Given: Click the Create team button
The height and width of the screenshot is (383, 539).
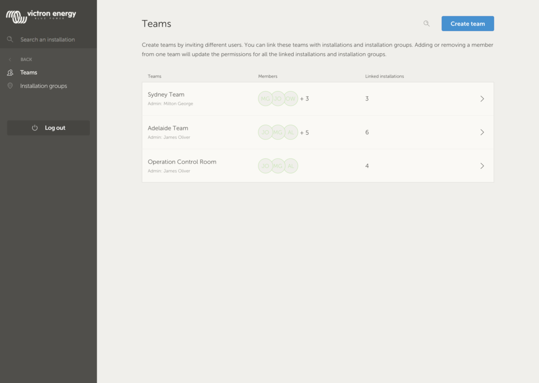Looking at the screenshot, I should (x=467, y=23).
